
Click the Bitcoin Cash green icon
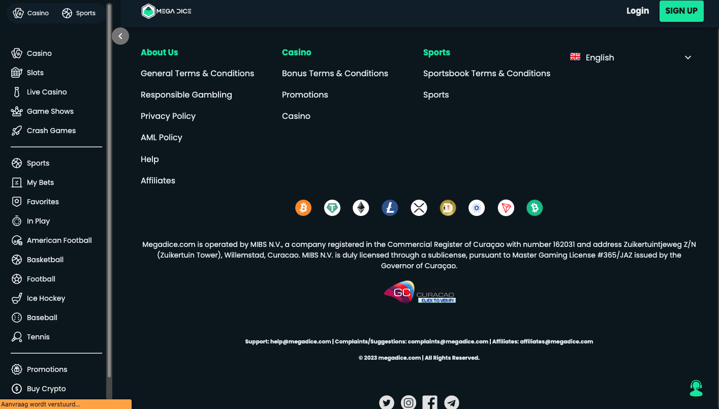point(535,208)
